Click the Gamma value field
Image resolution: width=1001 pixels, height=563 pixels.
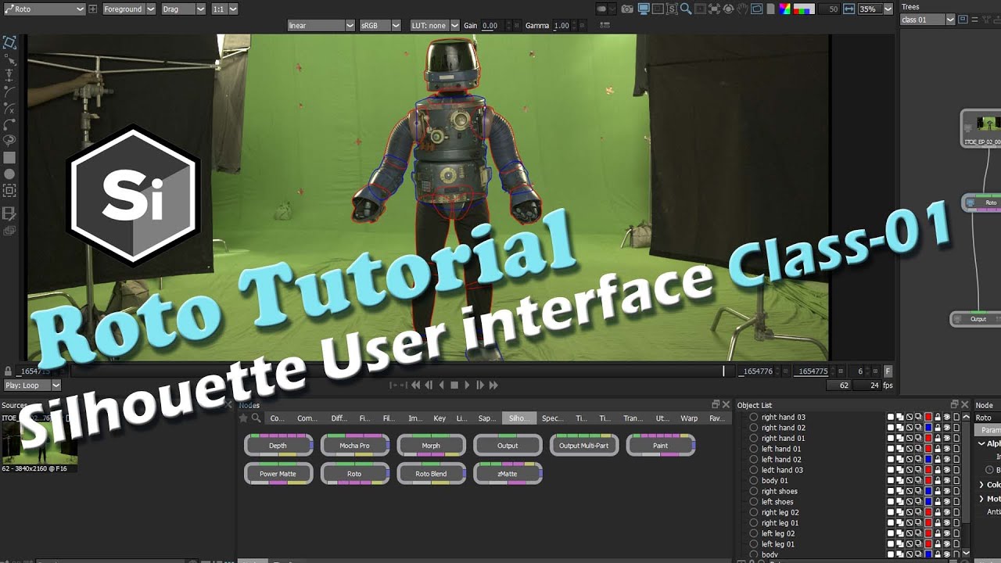pyautogui.click(x=561, y=26)
